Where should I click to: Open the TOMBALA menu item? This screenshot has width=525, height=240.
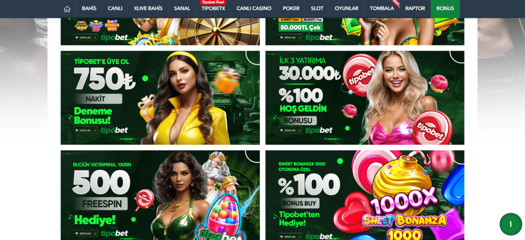[x=381, y=9]
